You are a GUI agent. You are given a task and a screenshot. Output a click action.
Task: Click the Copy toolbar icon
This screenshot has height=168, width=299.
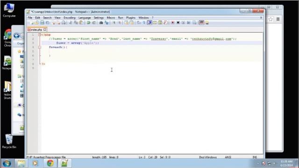click(x=76, y=23)
